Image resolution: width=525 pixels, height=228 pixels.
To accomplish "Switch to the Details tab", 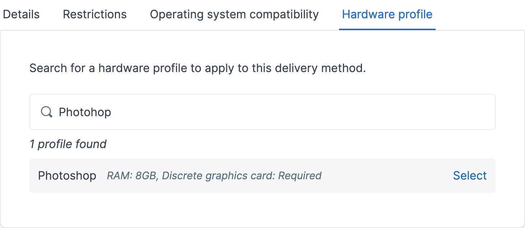I will click(21, 14).
